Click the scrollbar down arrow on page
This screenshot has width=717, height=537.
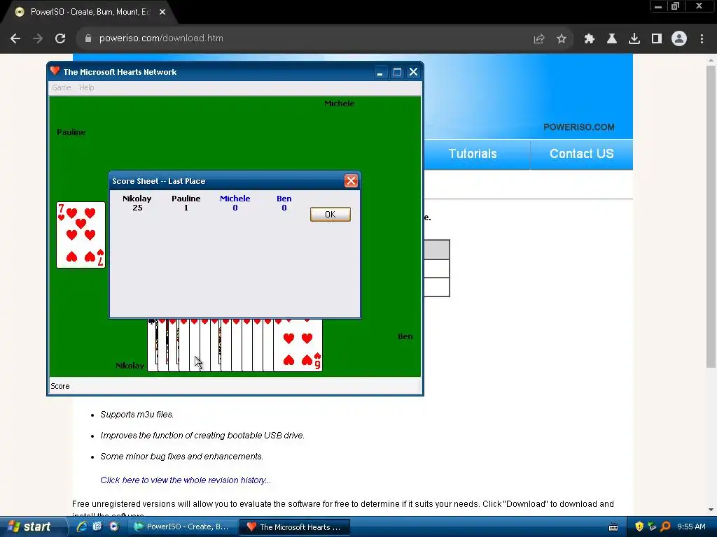[711, 510]
